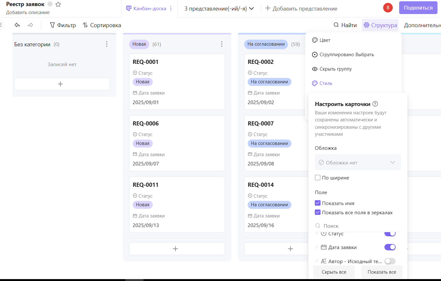Uncheck Показать все поля в зеркалах
Viewport: 441px width, 281px height.
318,212
